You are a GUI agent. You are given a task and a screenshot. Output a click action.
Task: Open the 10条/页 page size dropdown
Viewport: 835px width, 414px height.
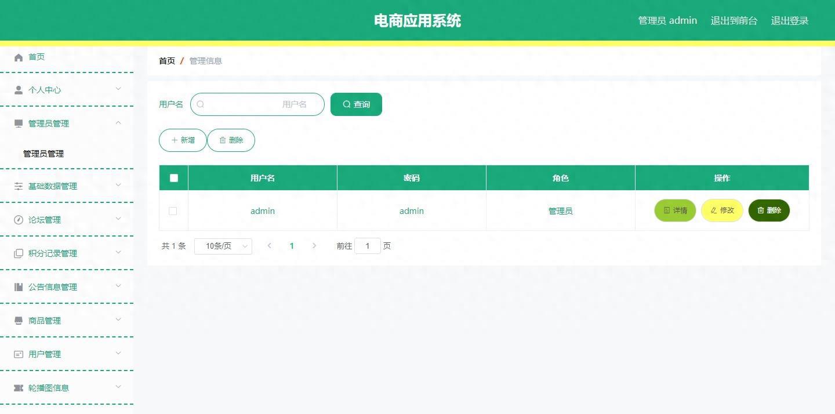(x=223, y=246)
